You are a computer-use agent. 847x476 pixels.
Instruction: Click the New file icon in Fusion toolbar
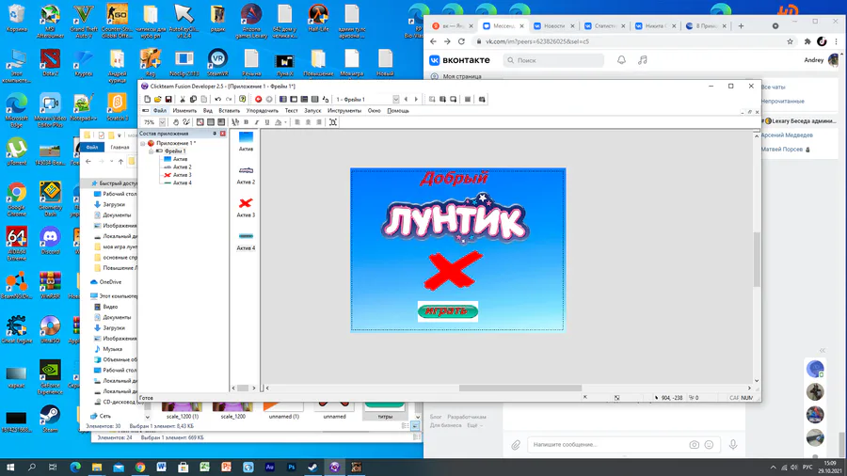[147, 100]
